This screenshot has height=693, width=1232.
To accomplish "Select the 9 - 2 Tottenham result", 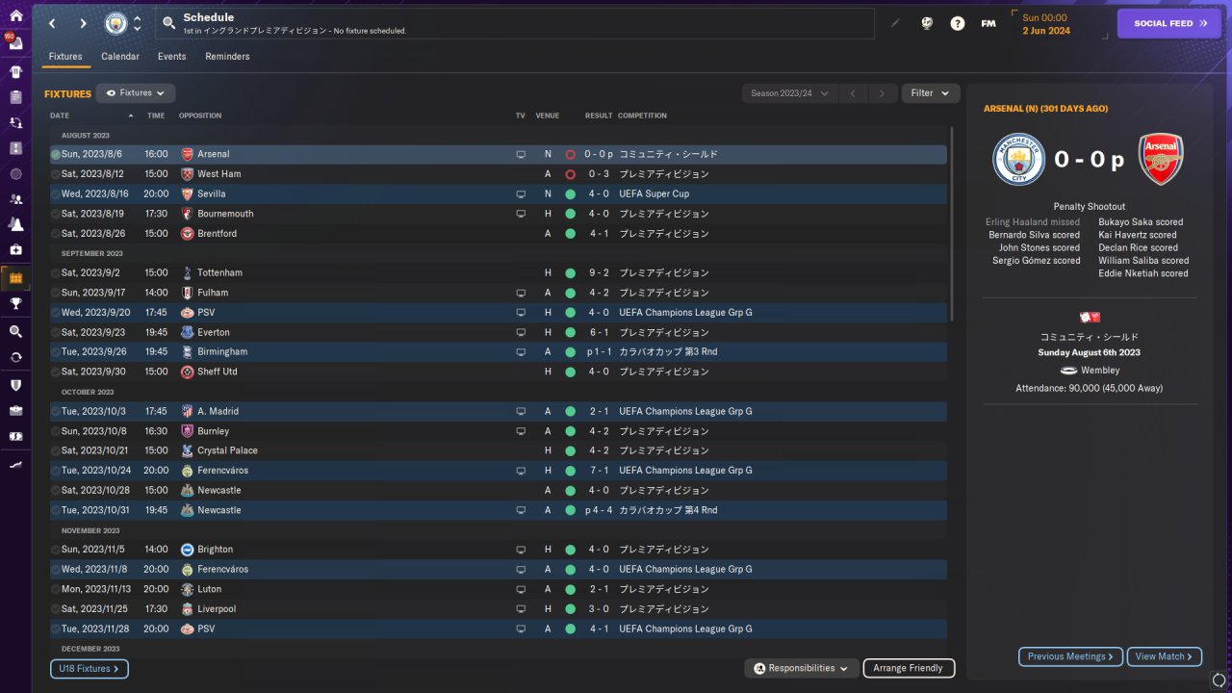I will click(x=597, y=272).
